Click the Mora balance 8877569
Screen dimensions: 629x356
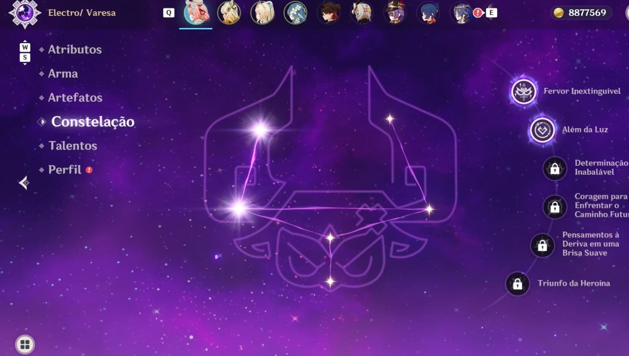(587, 13)
